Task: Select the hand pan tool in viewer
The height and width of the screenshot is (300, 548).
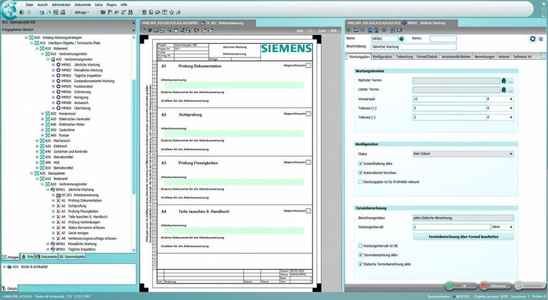Action: (176, 30)
